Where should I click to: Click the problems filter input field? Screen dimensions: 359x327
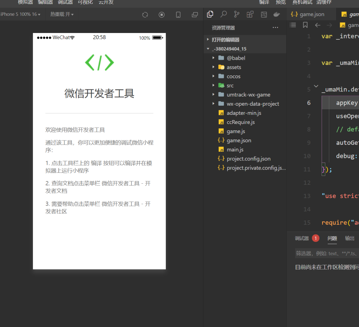[327, 253]
